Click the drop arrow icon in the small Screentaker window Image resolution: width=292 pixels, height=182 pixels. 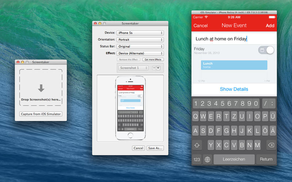click(41, 88)
